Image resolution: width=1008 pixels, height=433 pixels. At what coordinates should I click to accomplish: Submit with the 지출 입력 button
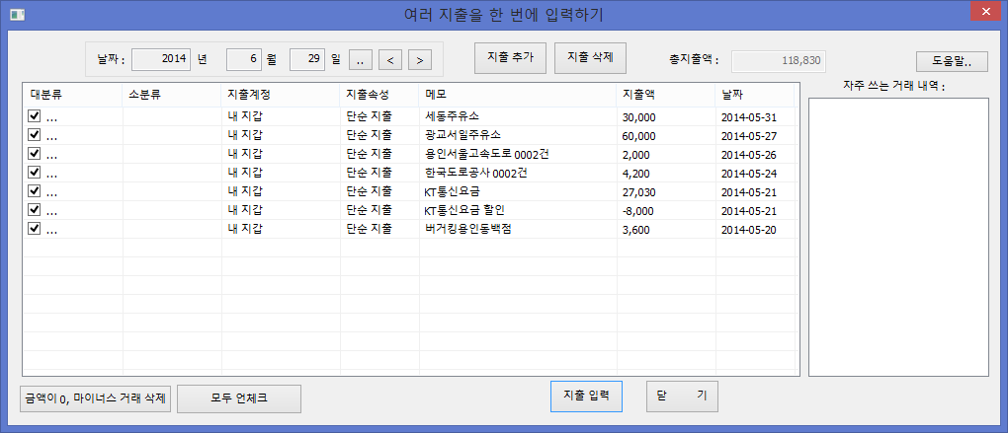pyautogui.click(x=586, y=396)
